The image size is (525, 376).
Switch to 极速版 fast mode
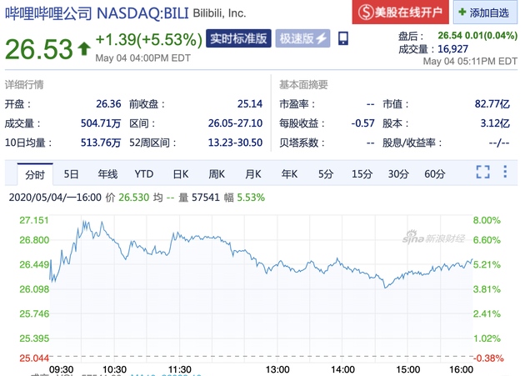[302, 38]
